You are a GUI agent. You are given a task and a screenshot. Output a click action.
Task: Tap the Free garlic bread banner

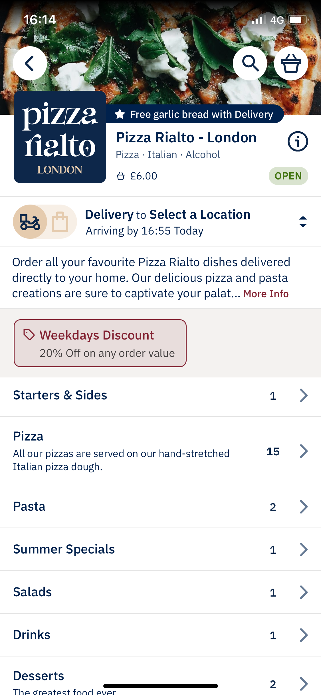coord(195,114)
